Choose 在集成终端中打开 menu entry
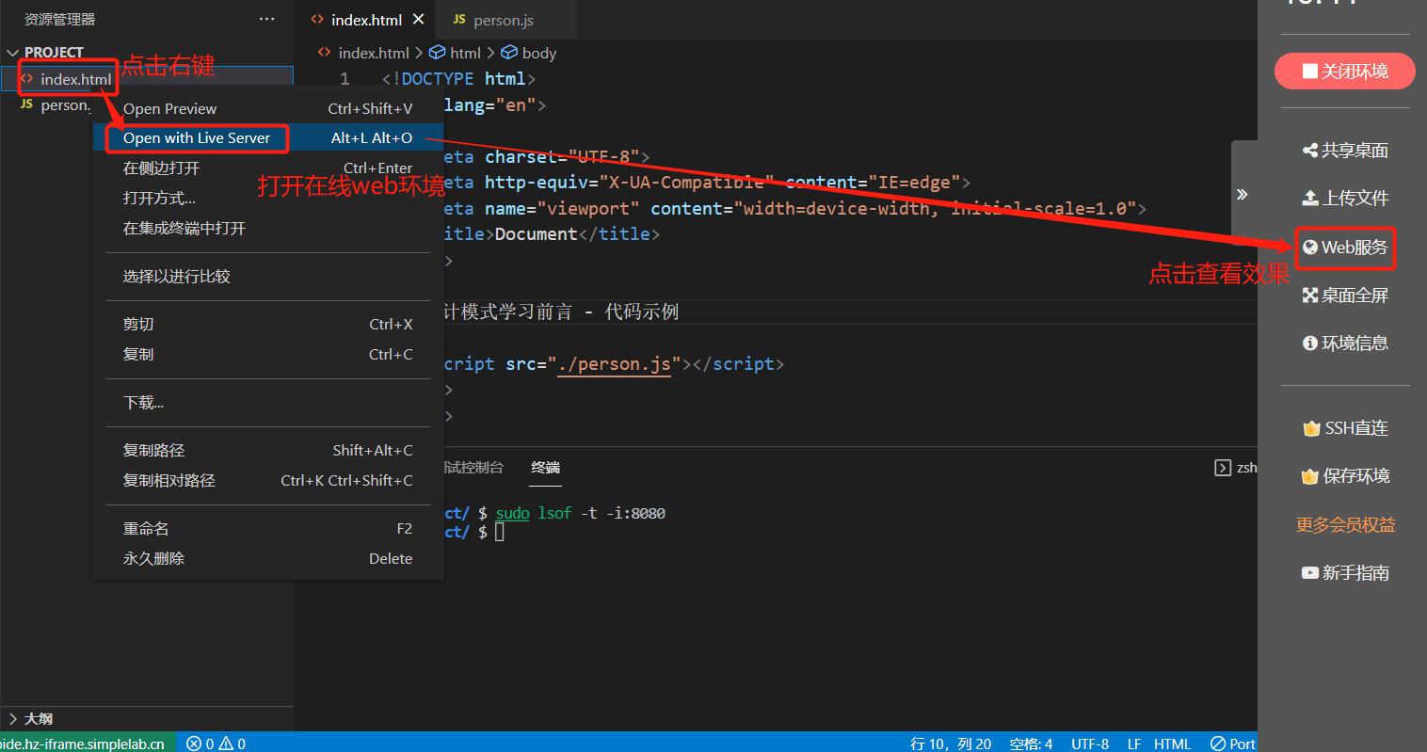The height and width of the screenshot is (752, 1427). 268,228
